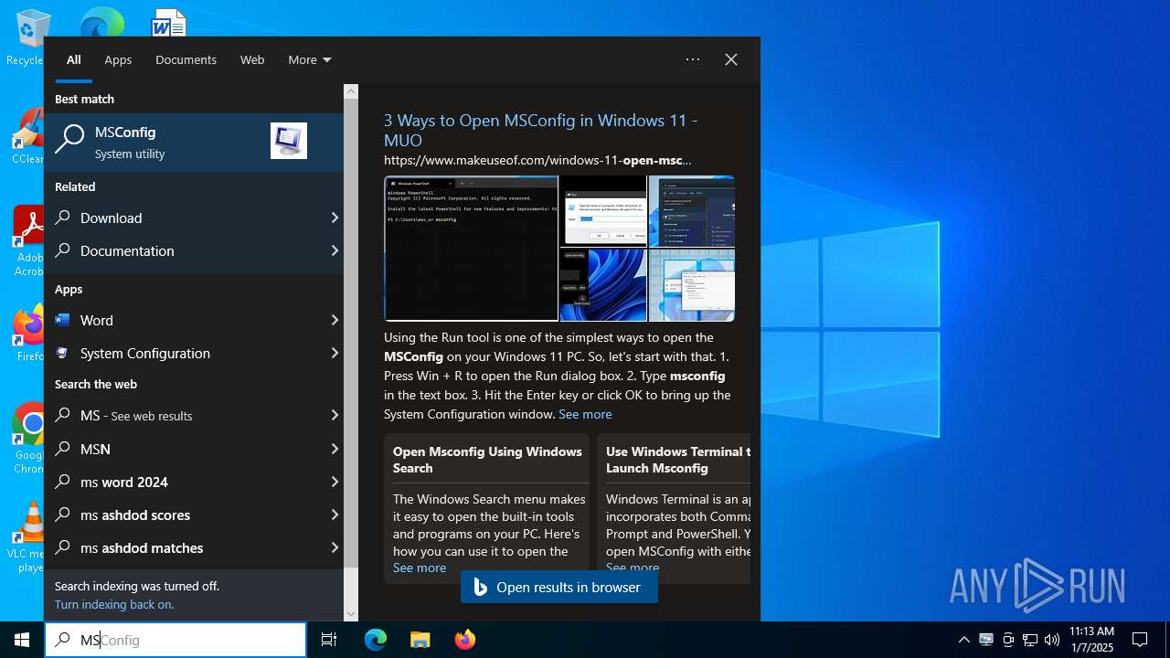Expand 'MS - See web results' arrow
The width and height of the screenshot is (1170, 658).
click(x=335, y=415)
